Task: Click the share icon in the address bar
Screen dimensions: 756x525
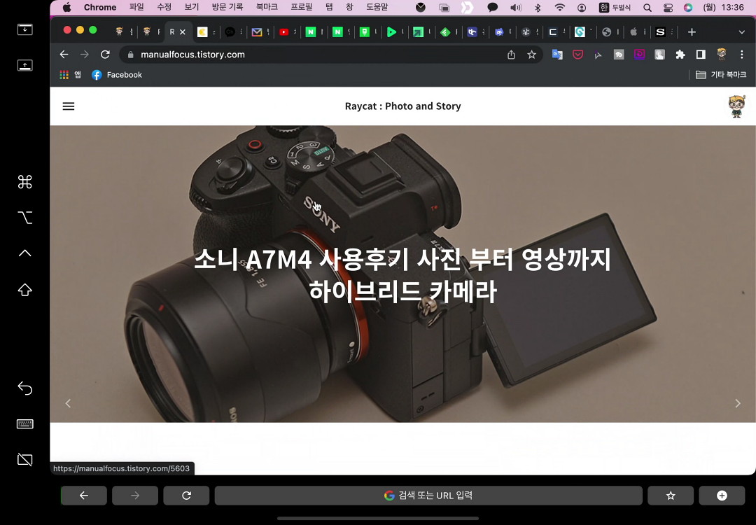Action: (x=511, y=55)
